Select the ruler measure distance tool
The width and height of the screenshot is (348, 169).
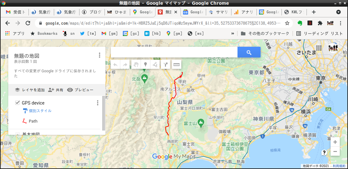click(176, 65)
